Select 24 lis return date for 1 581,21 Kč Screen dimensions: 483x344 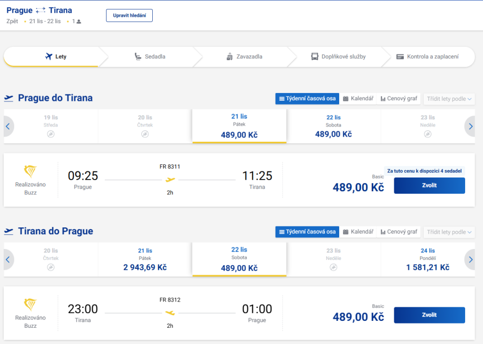(427, 260)
